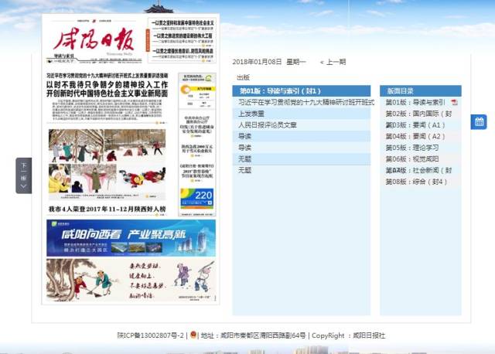
Task: Select the 第01版:导读与索引 (封1) header
Action: tap(302, 91)
